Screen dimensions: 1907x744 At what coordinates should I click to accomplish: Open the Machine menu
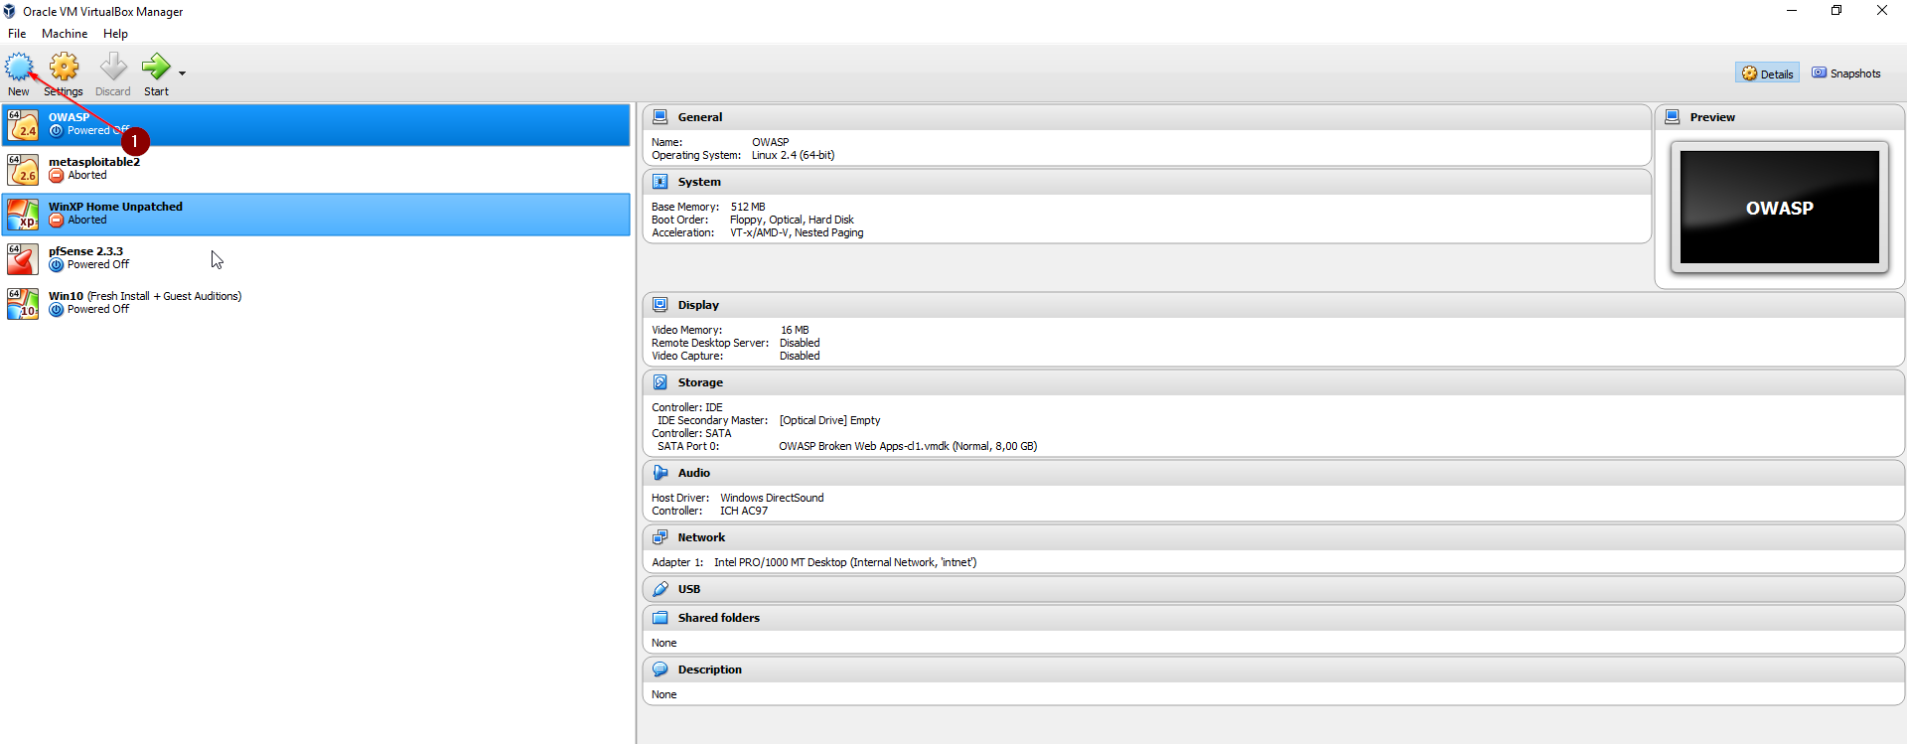click(x=65, y=34)
